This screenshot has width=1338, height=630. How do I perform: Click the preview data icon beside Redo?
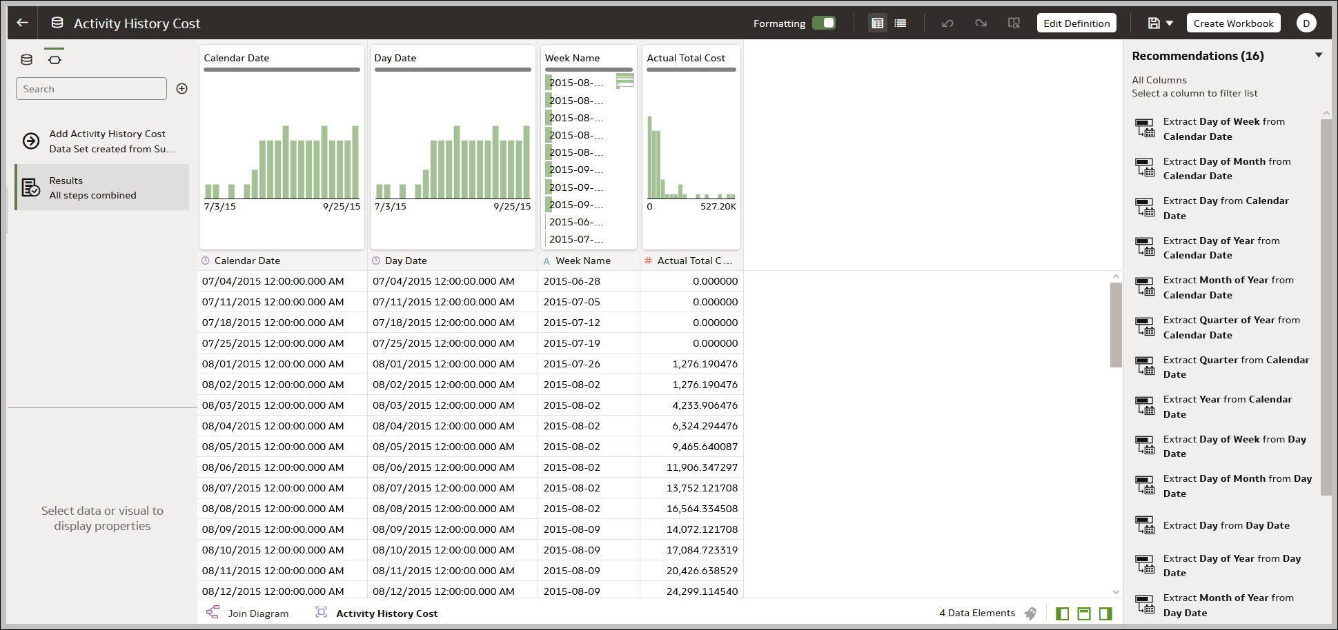coord(1014,23)
